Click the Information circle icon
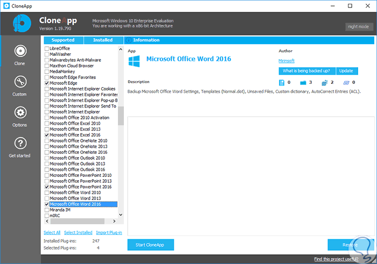The image size is (377, 264). [129, 40]
